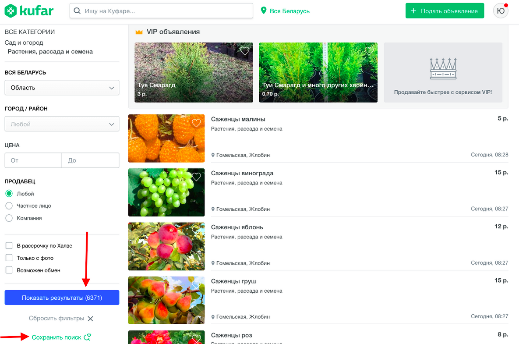Click the X icon beside Сбросить фильтры
The image size is (519, 344).
[x=90, y=319]
